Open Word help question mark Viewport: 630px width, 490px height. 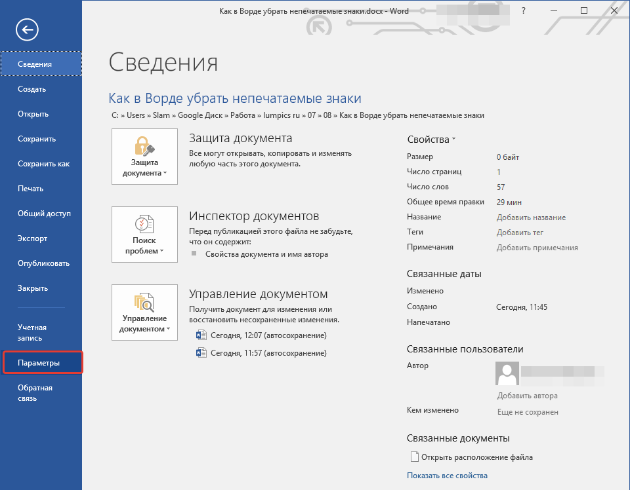pos(523,11)
